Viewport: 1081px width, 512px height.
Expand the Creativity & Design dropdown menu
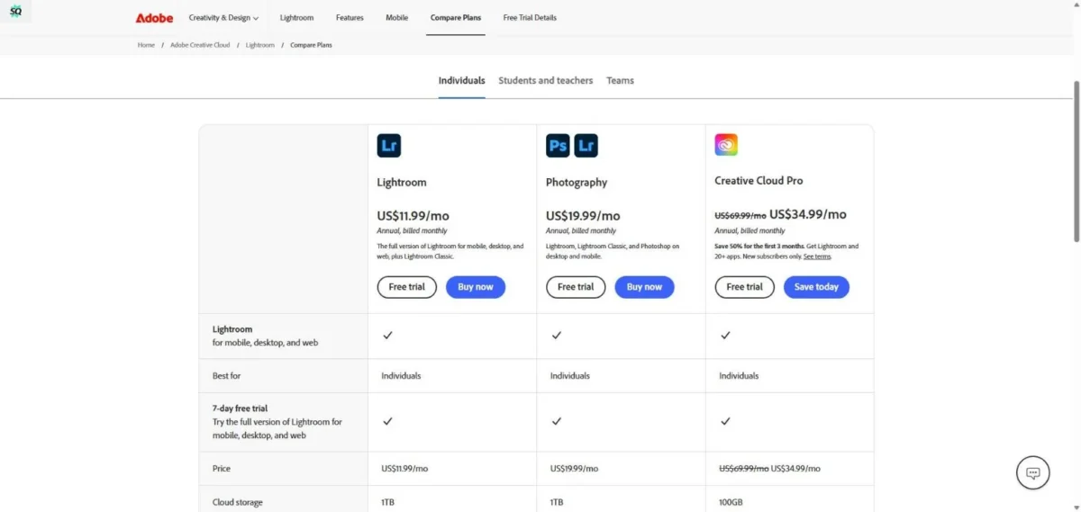223,18
